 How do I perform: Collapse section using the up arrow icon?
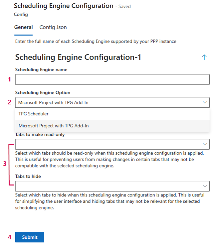point(204,57)
